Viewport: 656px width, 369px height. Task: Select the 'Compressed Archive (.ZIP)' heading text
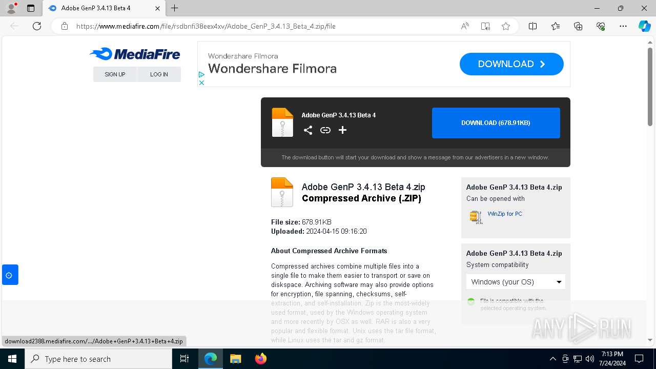pos(361,198)
